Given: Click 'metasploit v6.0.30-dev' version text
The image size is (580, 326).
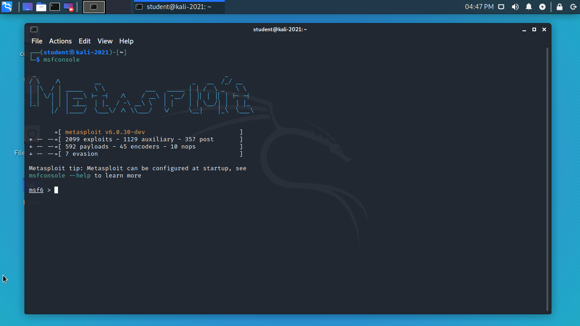Looking at the screenshot, I should pos(105,132).
